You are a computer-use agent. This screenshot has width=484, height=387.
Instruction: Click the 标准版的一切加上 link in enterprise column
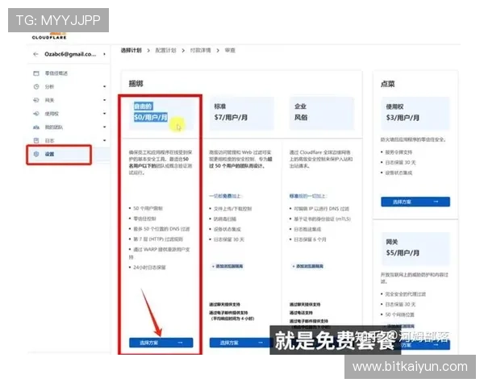[x=307, y=196]
